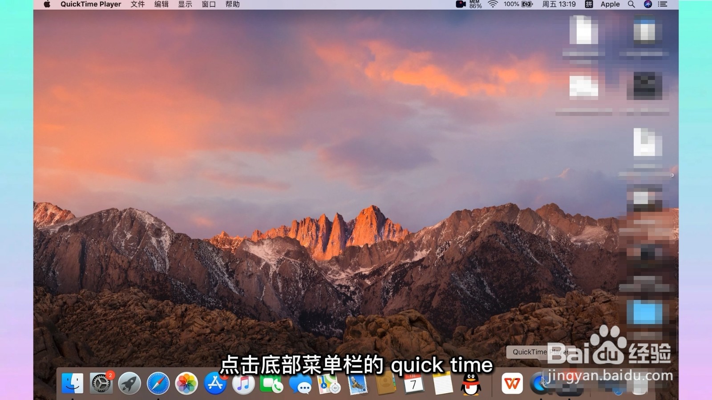Open the 编辑 menu

tap(161, 4)
